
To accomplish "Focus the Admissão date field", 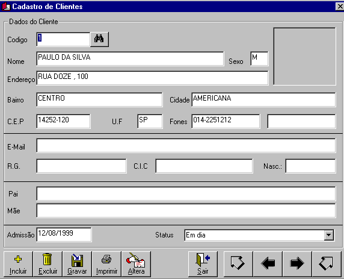I will pyautogui.click(x=64, y=234).
